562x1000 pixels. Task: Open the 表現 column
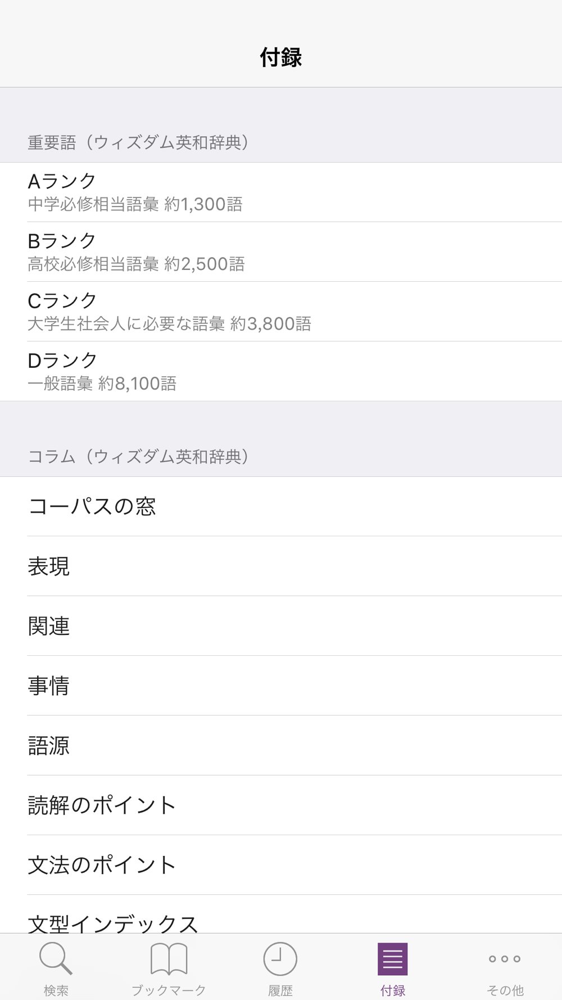(x=281, y=566)
